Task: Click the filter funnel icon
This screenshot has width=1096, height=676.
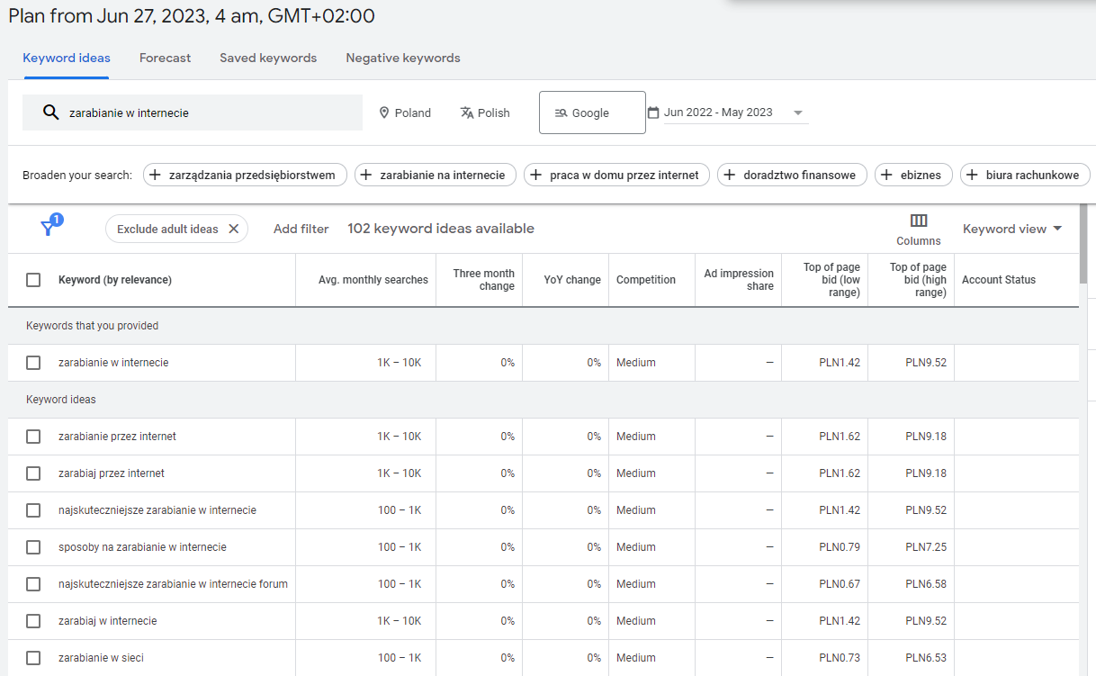Action: [49, 228]
